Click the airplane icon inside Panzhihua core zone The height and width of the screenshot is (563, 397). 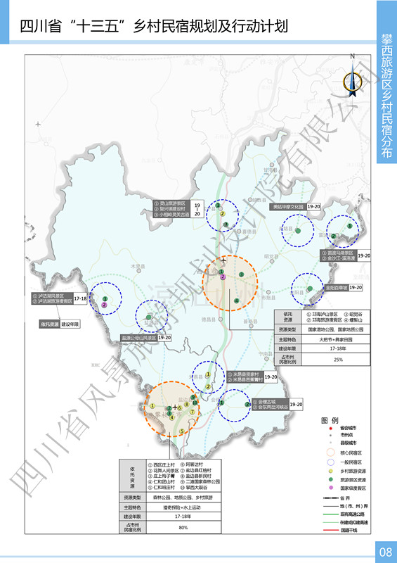click(175, 407)
